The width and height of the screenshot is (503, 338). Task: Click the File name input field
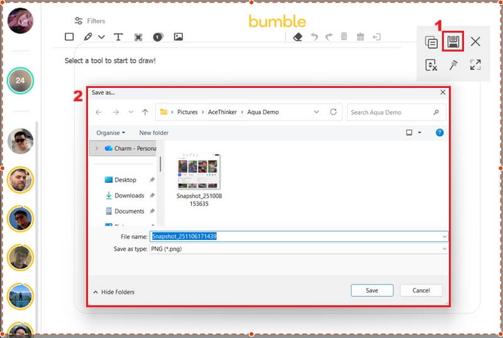[x=299, y=236]
